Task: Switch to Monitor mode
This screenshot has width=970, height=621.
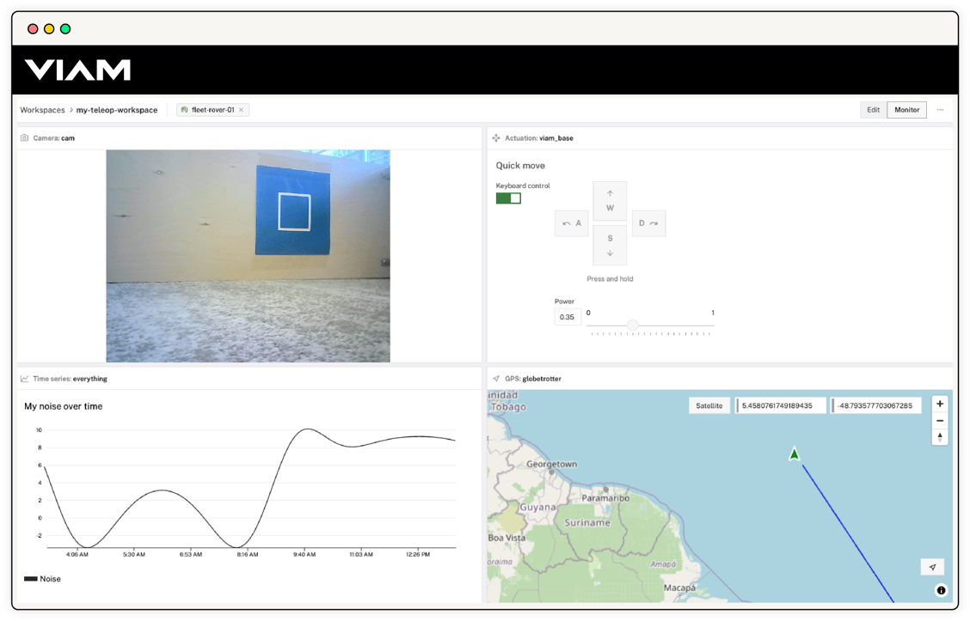Action: click(906, 110)
